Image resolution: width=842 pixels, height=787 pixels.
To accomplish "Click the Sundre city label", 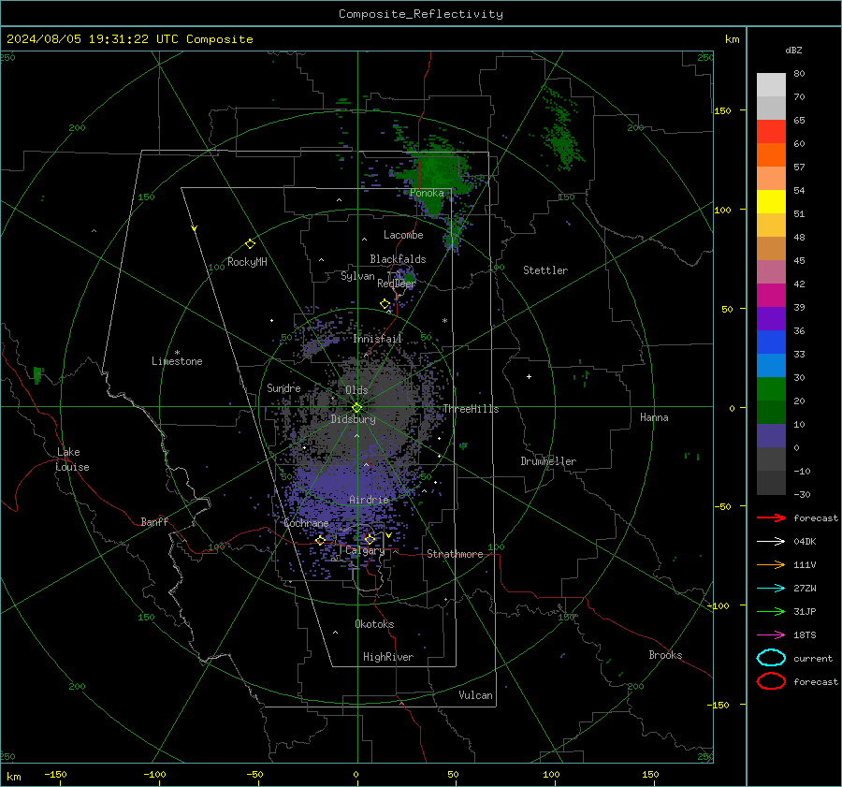I will tap(283, 387).
